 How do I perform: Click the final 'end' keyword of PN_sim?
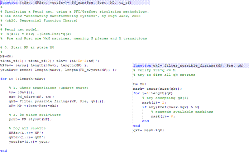(4, 150)
